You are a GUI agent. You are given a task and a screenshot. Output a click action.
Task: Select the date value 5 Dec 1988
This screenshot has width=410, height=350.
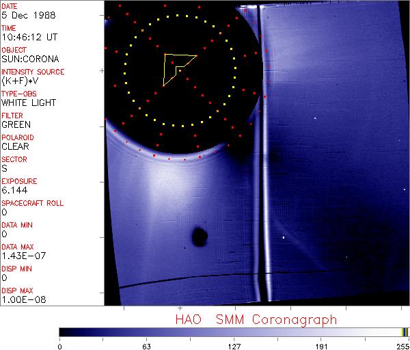(x=24, y=15)
